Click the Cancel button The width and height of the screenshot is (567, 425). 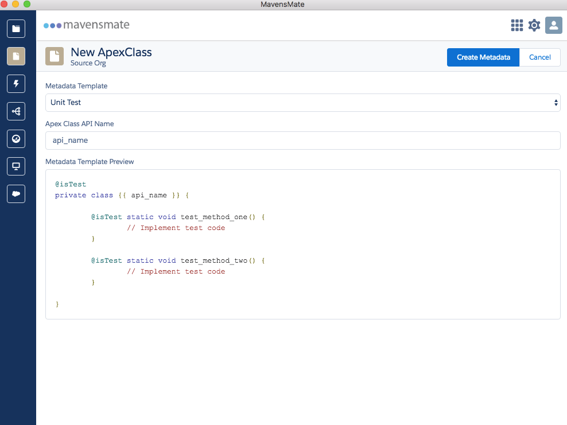click(x=540, y=57)
